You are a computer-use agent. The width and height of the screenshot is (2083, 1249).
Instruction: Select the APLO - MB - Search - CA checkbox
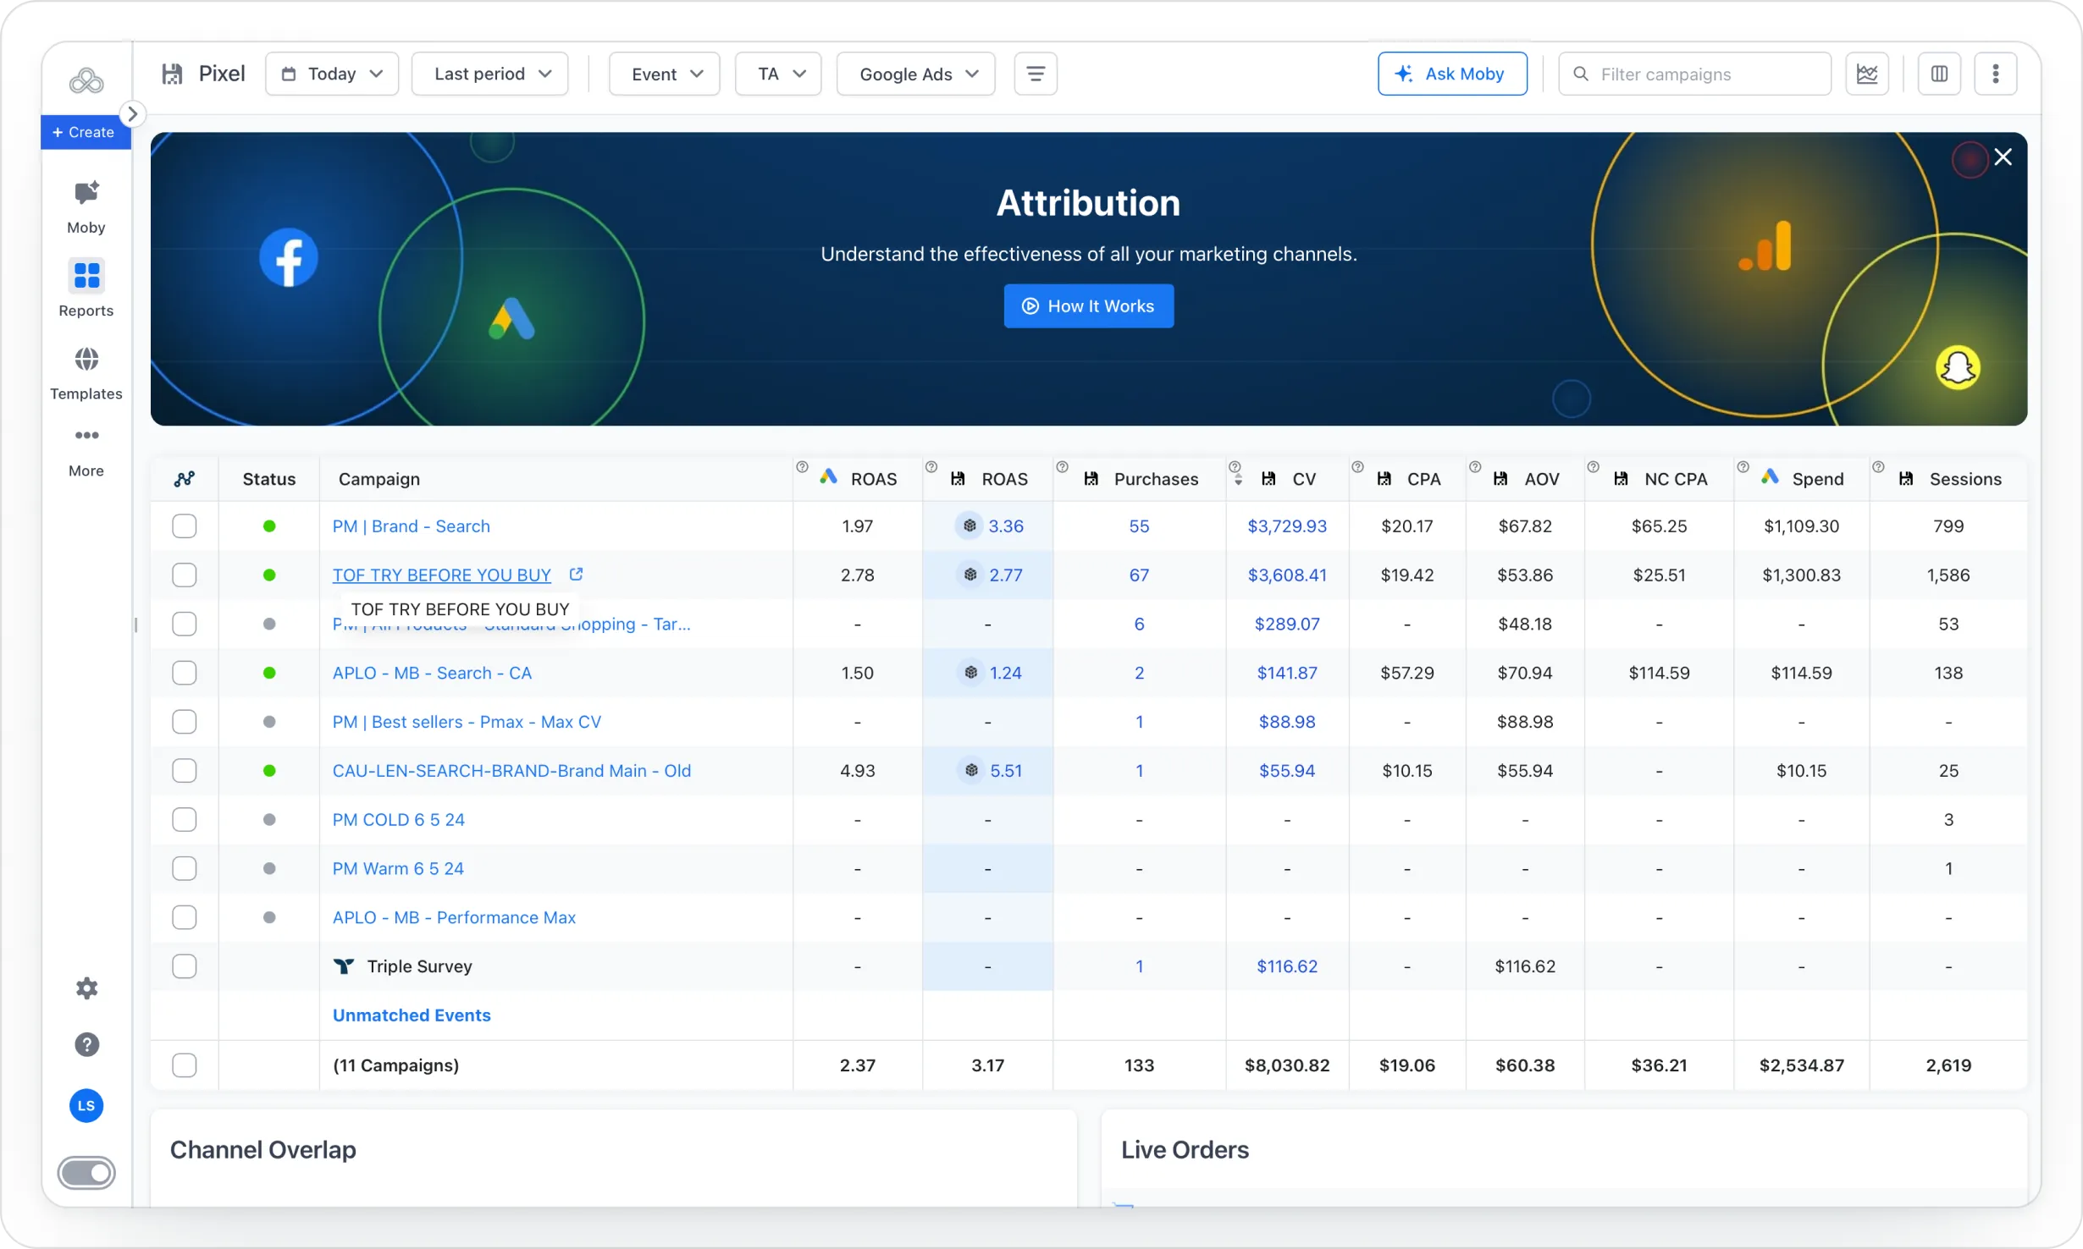point(184,673)
